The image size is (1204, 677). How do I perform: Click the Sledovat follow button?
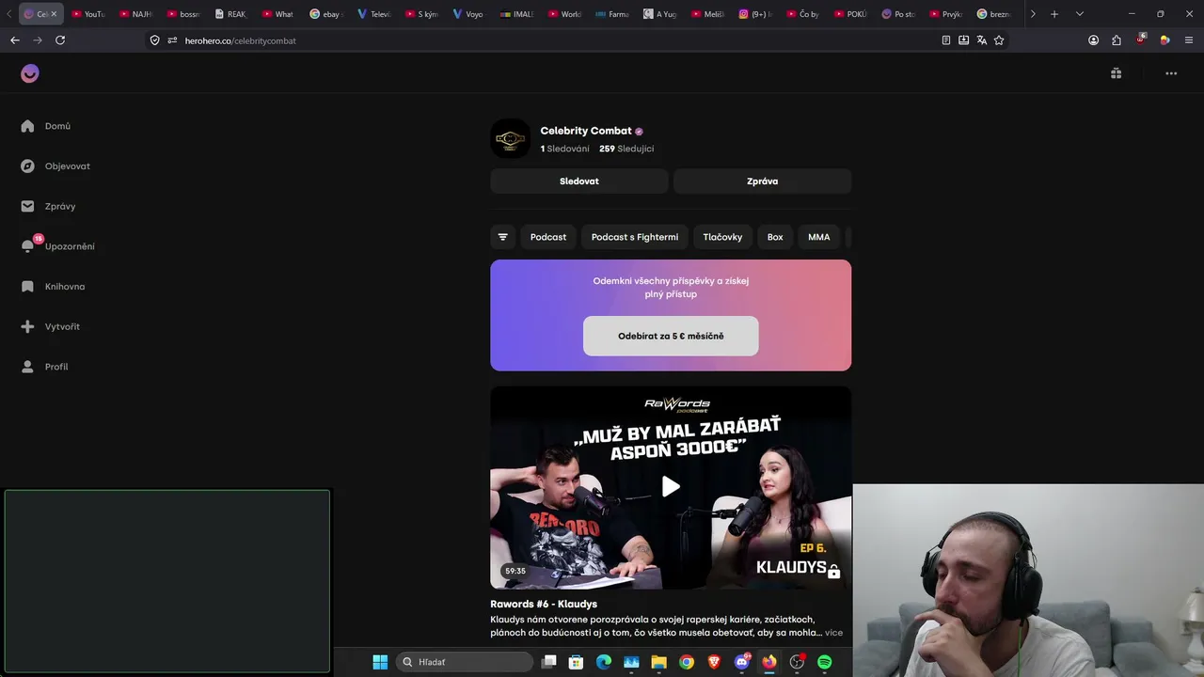579,181
